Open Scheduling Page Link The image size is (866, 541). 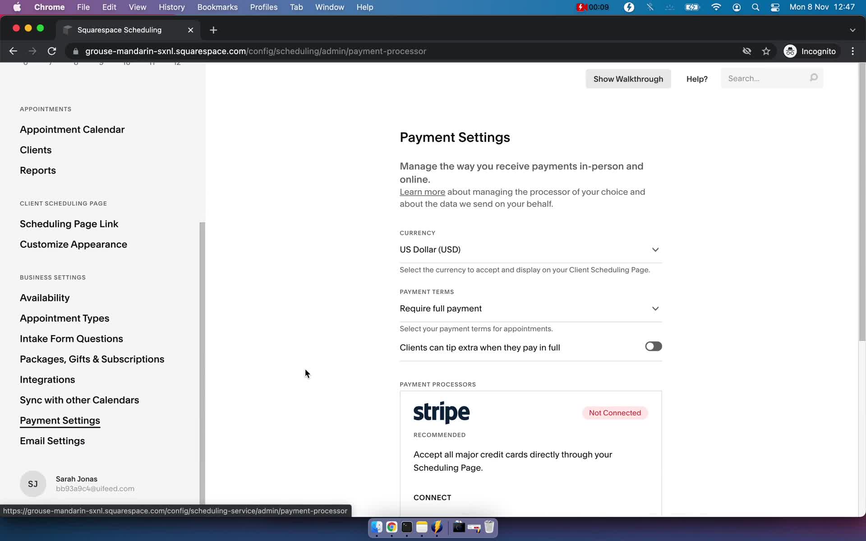click(x=69, y=224)
